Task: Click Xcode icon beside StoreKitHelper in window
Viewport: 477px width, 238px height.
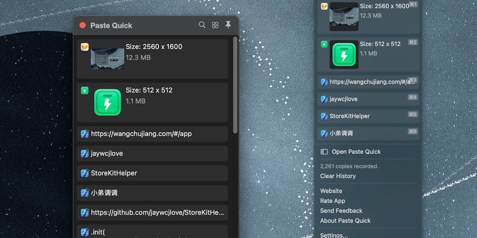Action: coord(85,173)
